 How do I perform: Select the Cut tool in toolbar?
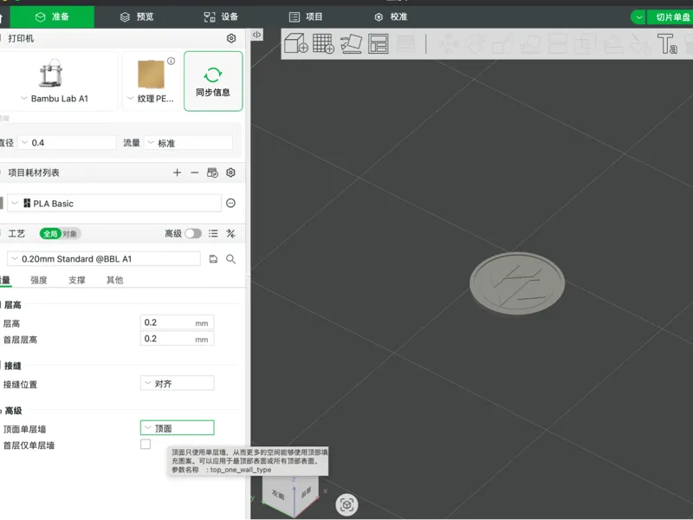click(558, 44)
